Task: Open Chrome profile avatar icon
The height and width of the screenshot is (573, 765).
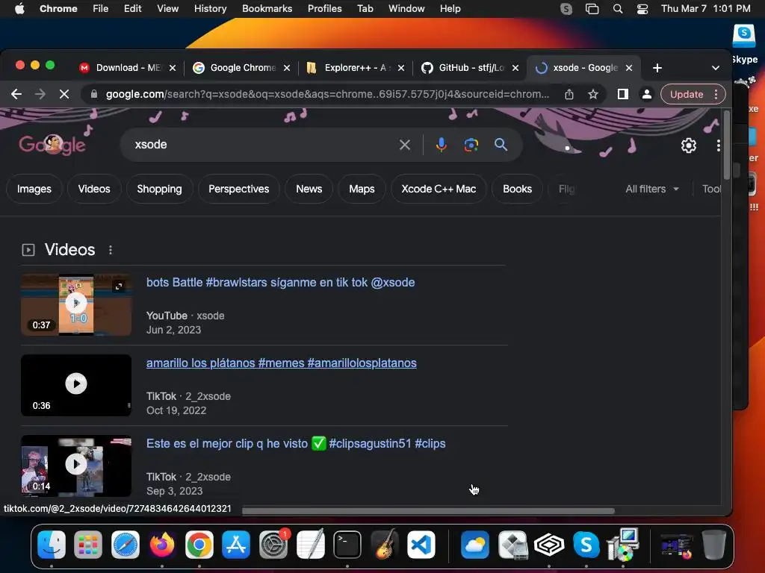Action: click(646, 94)
